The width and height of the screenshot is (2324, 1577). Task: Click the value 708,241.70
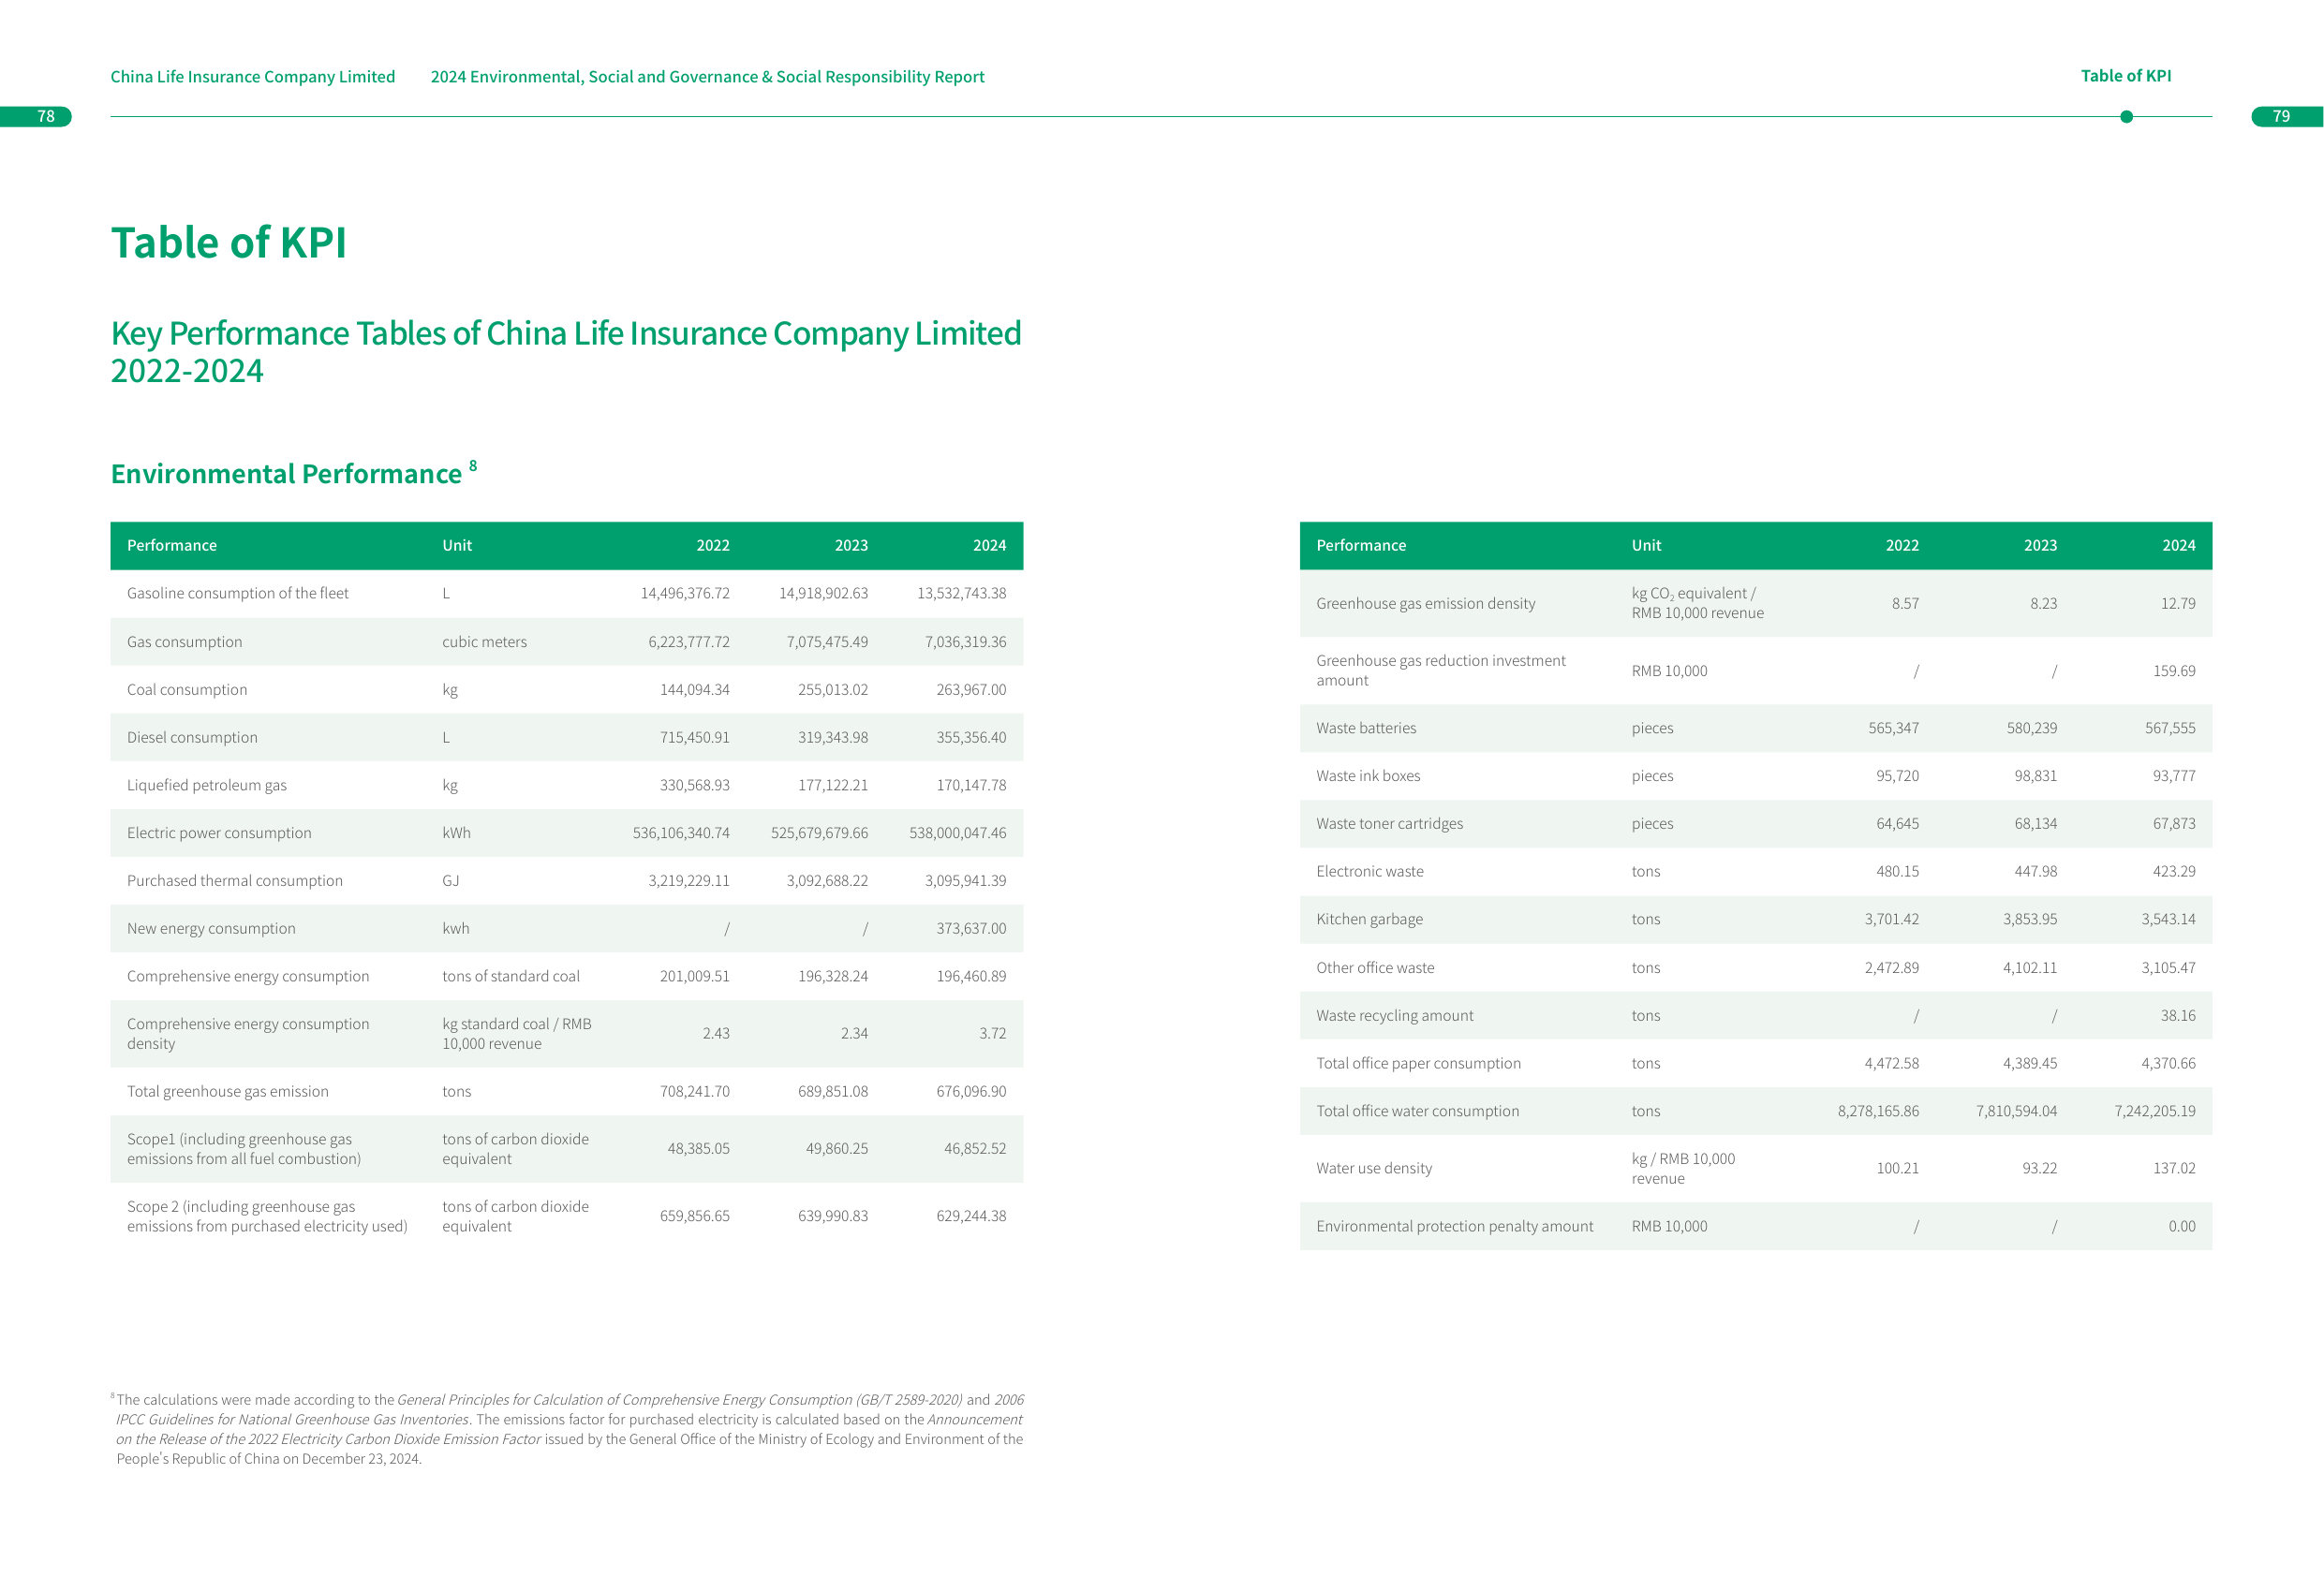click(694, 1092)
